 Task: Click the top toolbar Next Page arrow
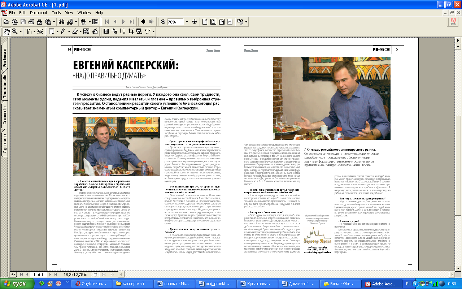click(x=124, y=22)
